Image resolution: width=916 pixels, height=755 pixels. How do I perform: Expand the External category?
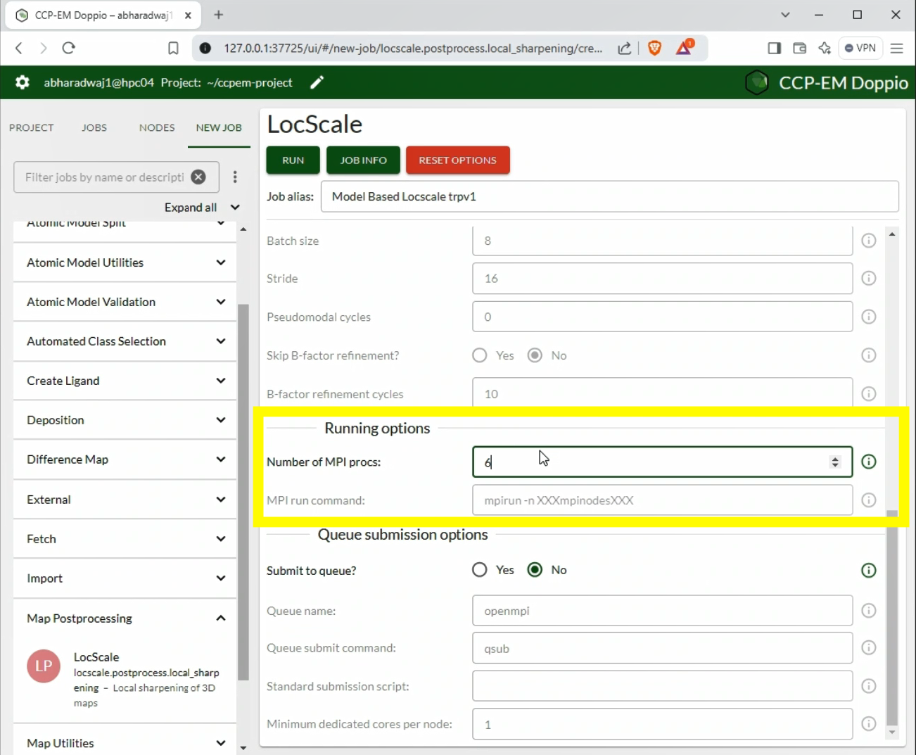(x=125, y=500)
